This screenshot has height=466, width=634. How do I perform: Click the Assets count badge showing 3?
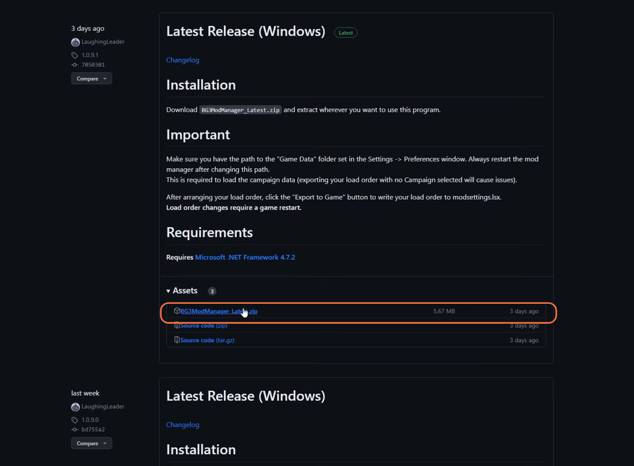click(x=212, y=291)
